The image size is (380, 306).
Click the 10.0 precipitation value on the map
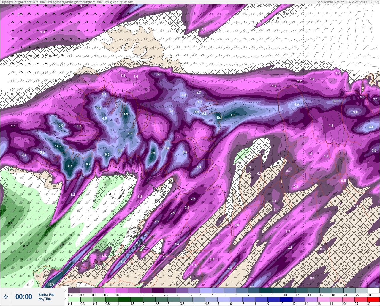[x=58, y=146]
